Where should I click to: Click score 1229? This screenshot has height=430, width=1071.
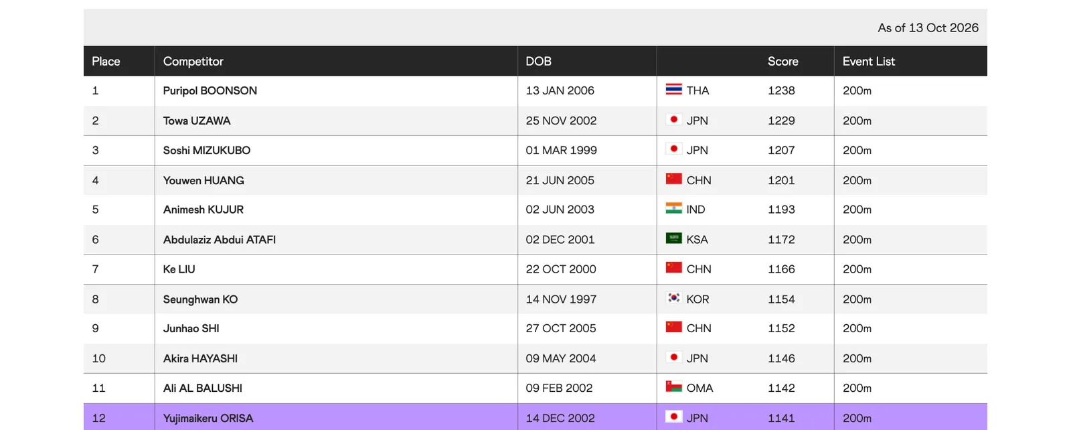pyautogui.click(x=781, y=121)
